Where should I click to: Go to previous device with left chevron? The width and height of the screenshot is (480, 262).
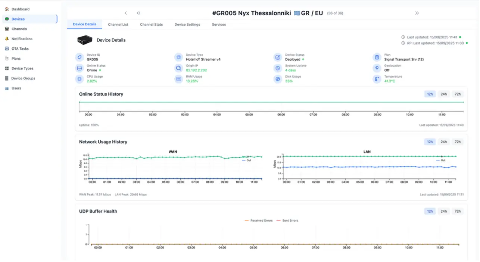126,13
